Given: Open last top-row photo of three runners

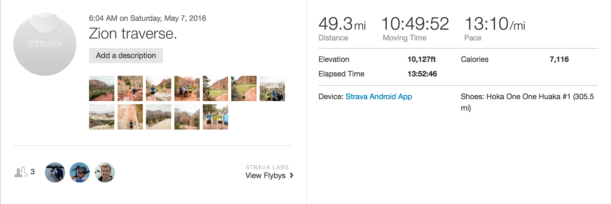Looking at the screenshot, I should coord(272,88).
